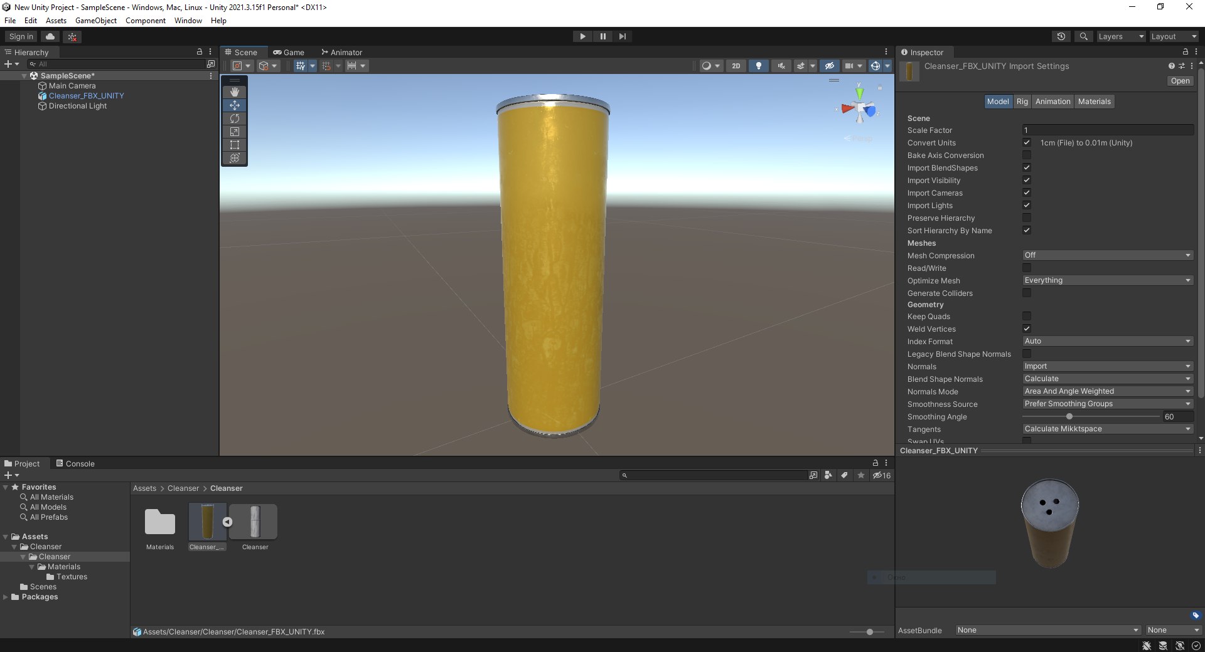Toggle Preserve Hierarchy checkbox
1205x652 pixels.
[1027, 218]
